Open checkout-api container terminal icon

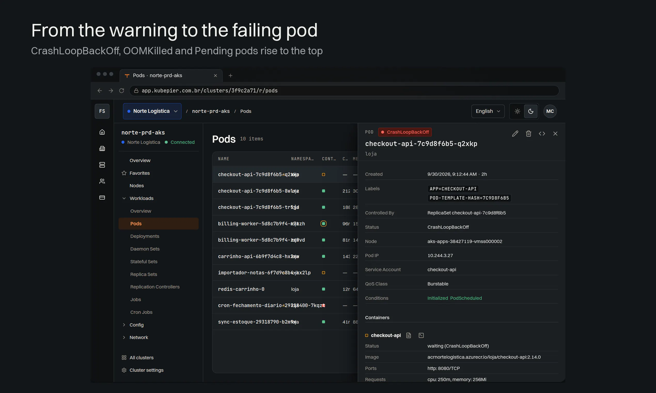421,335
